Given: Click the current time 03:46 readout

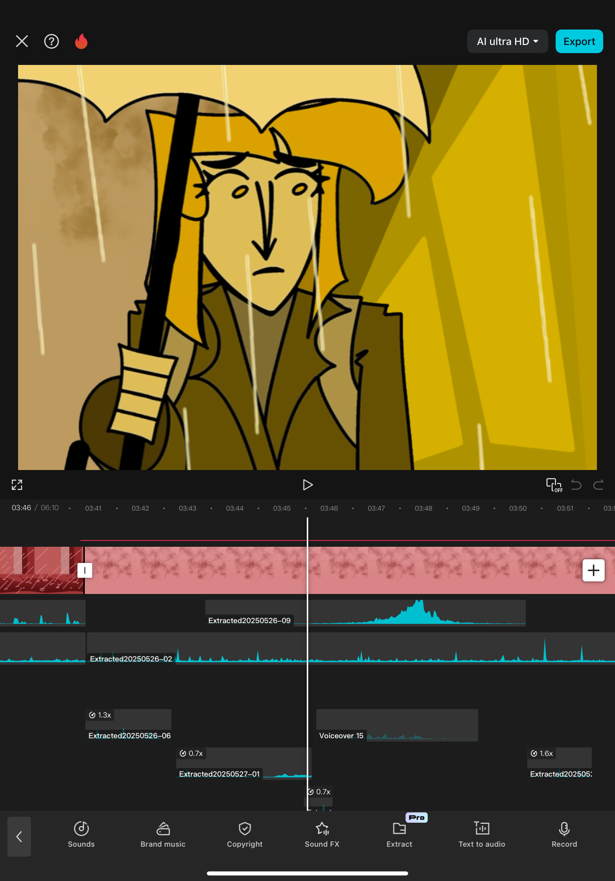Looking at the screenshot, I should click(21, 508).
